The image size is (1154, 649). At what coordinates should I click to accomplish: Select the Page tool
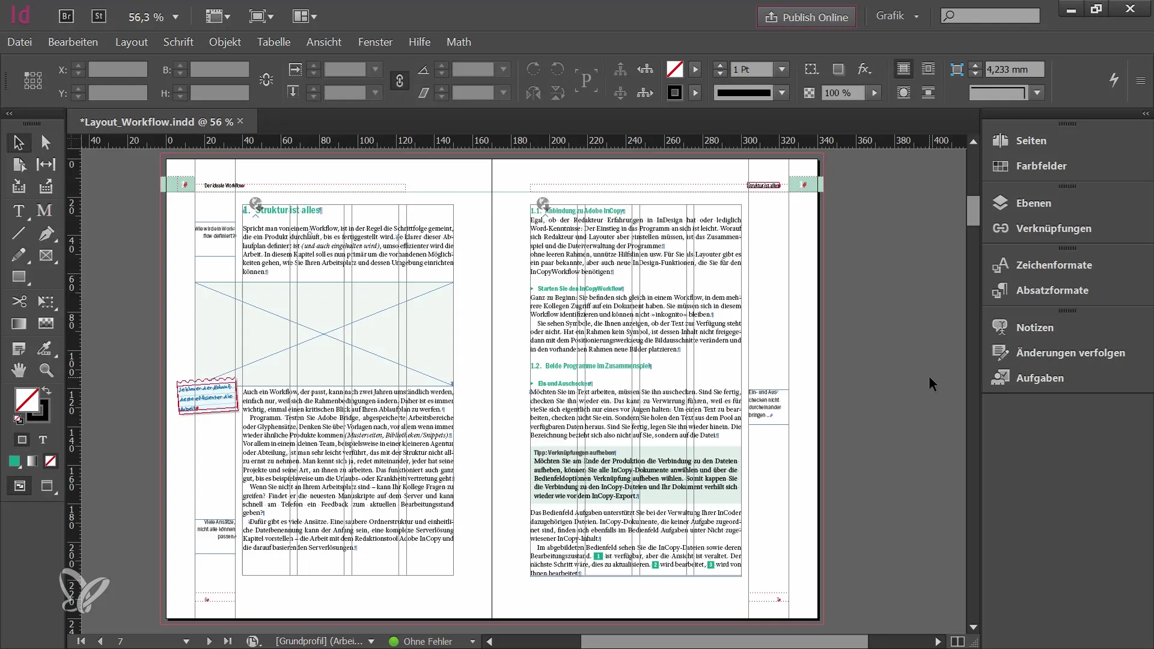19,164
